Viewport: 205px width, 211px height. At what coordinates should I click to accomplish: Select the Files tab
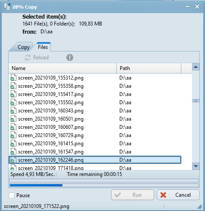click(43, 47)
